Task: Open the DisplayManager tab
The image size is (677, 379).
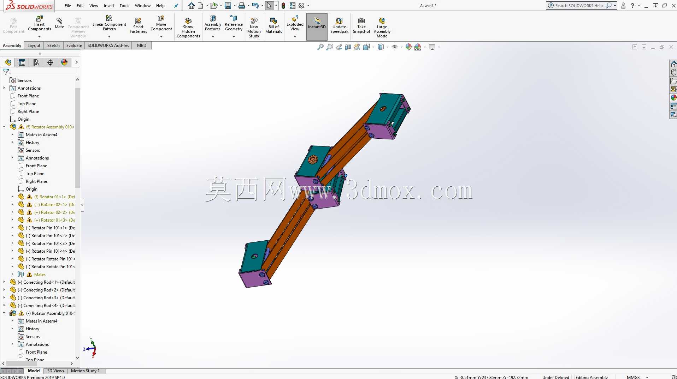Action: [x=64, y=62]
